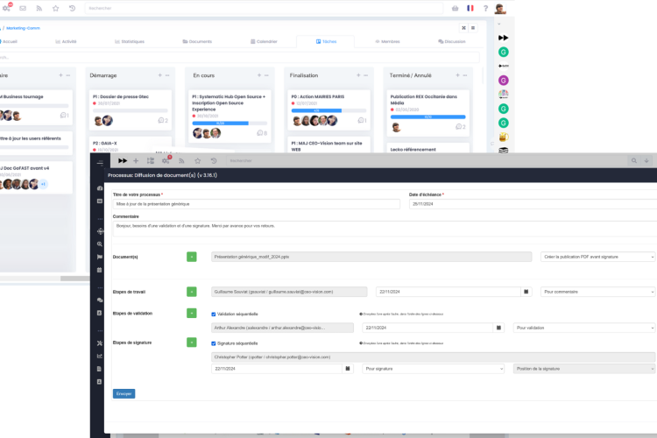Image resolution: width=657 pixels, height=438 pixels.
Task: Click the help question mark icon
Action: 485,8
